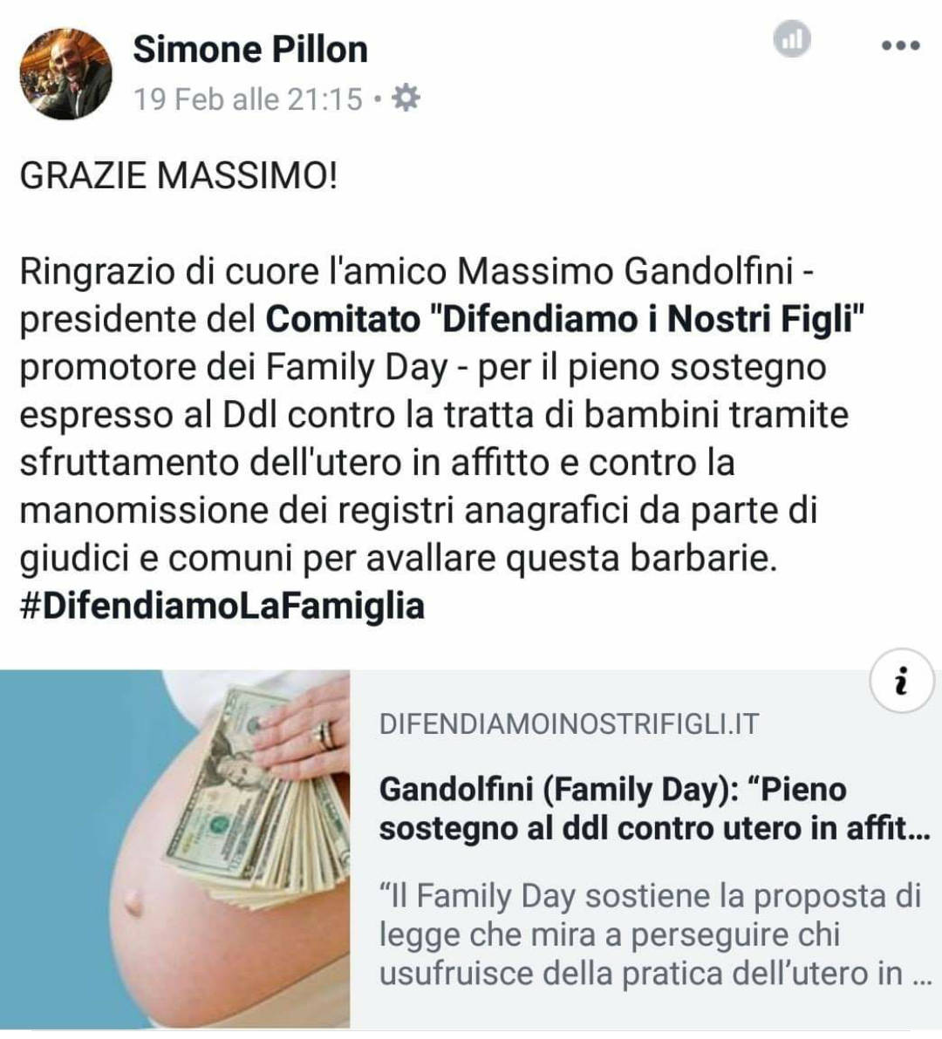
Task: Click the privacy gear icon beside timestamp
Action: [x=406, y=98]
